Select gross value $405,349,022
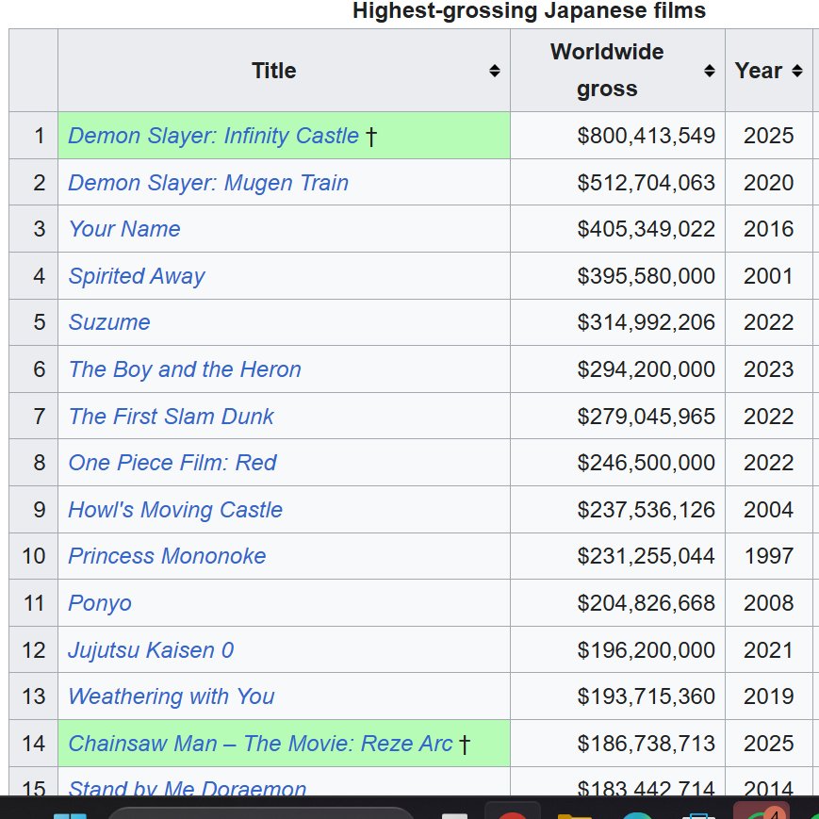The width and height of the screenshot is (819, 819). pyautogui.click(x=647, y=229)
